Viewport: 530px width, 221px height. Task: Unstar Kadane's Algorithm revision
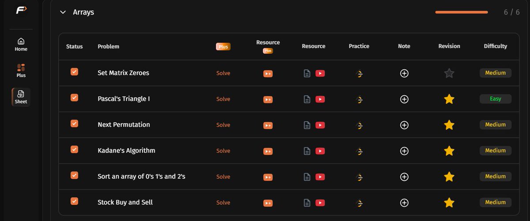(x=449, y=151)
